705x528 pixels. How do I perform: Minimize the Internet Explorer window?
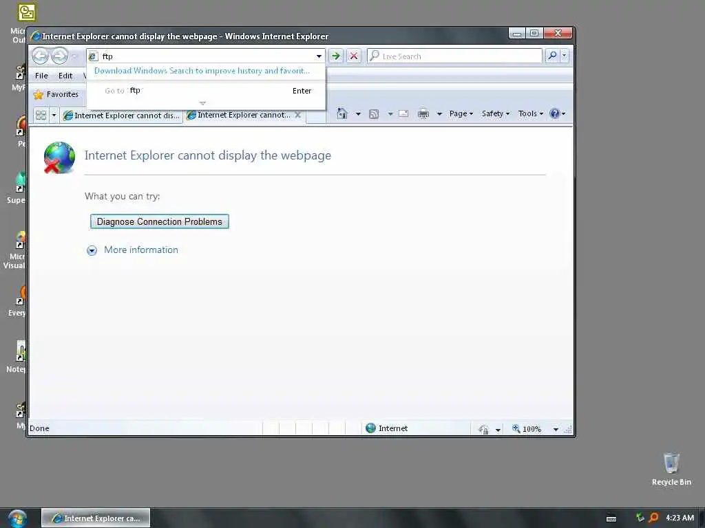coord(518,33)
